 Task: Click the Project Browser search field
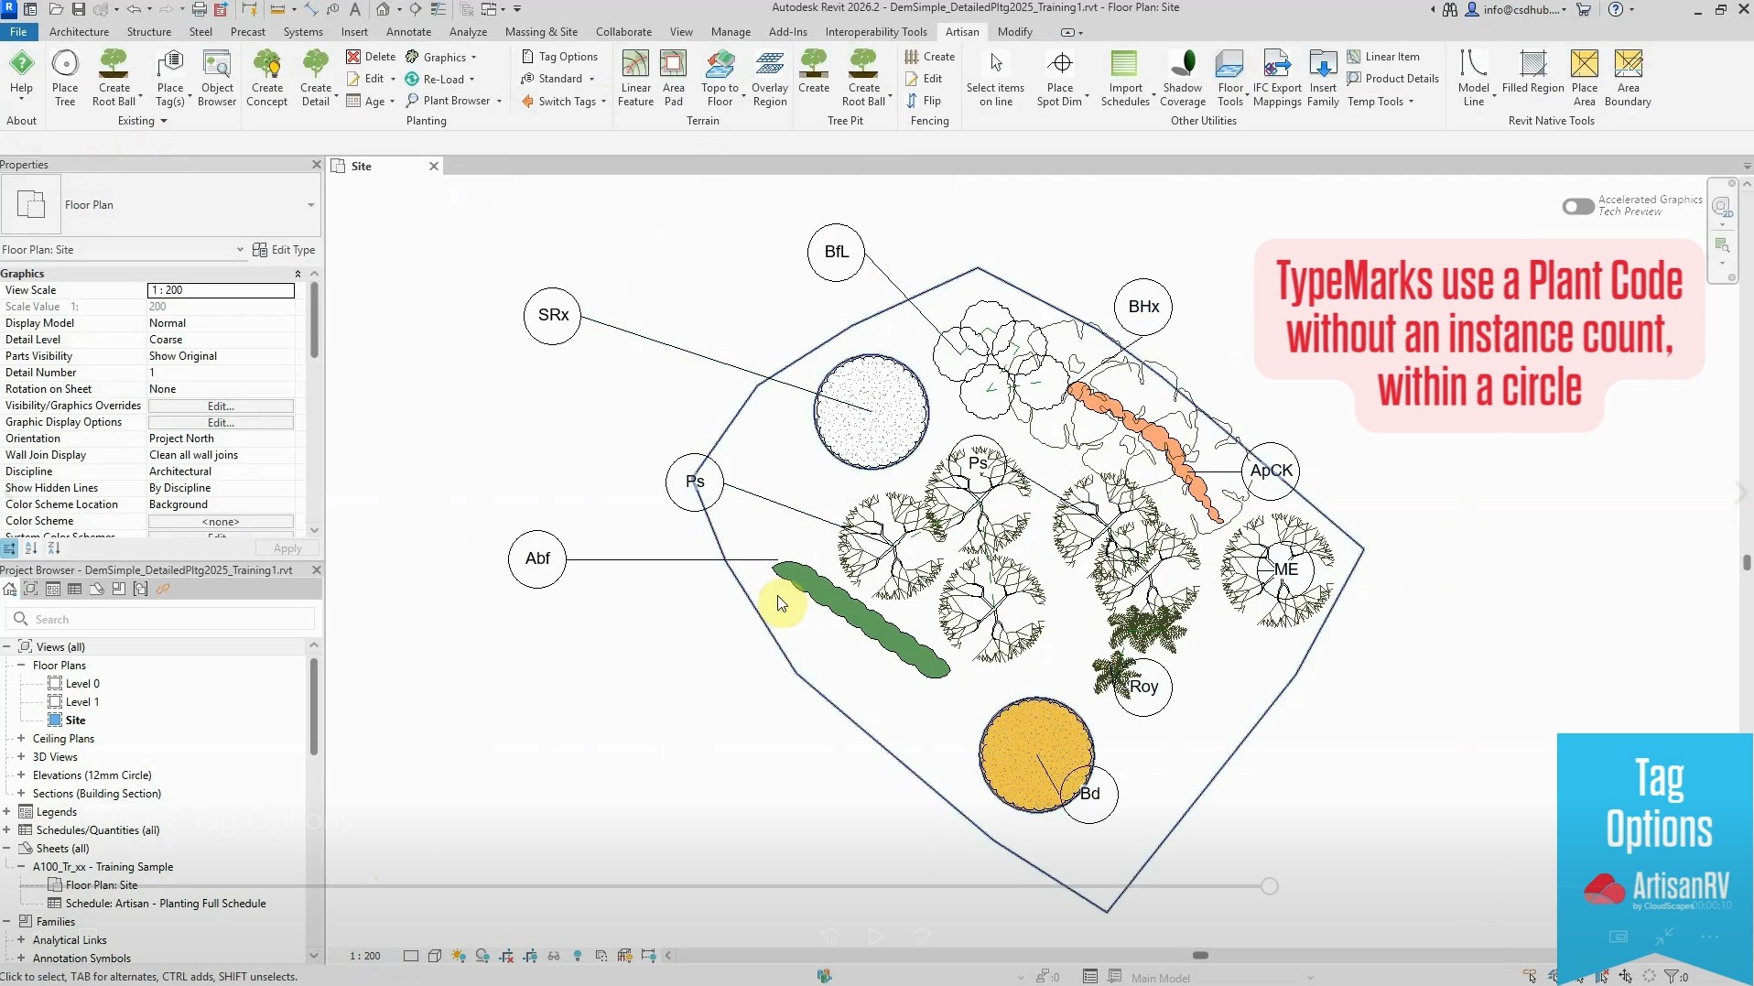tap(165, 620)
